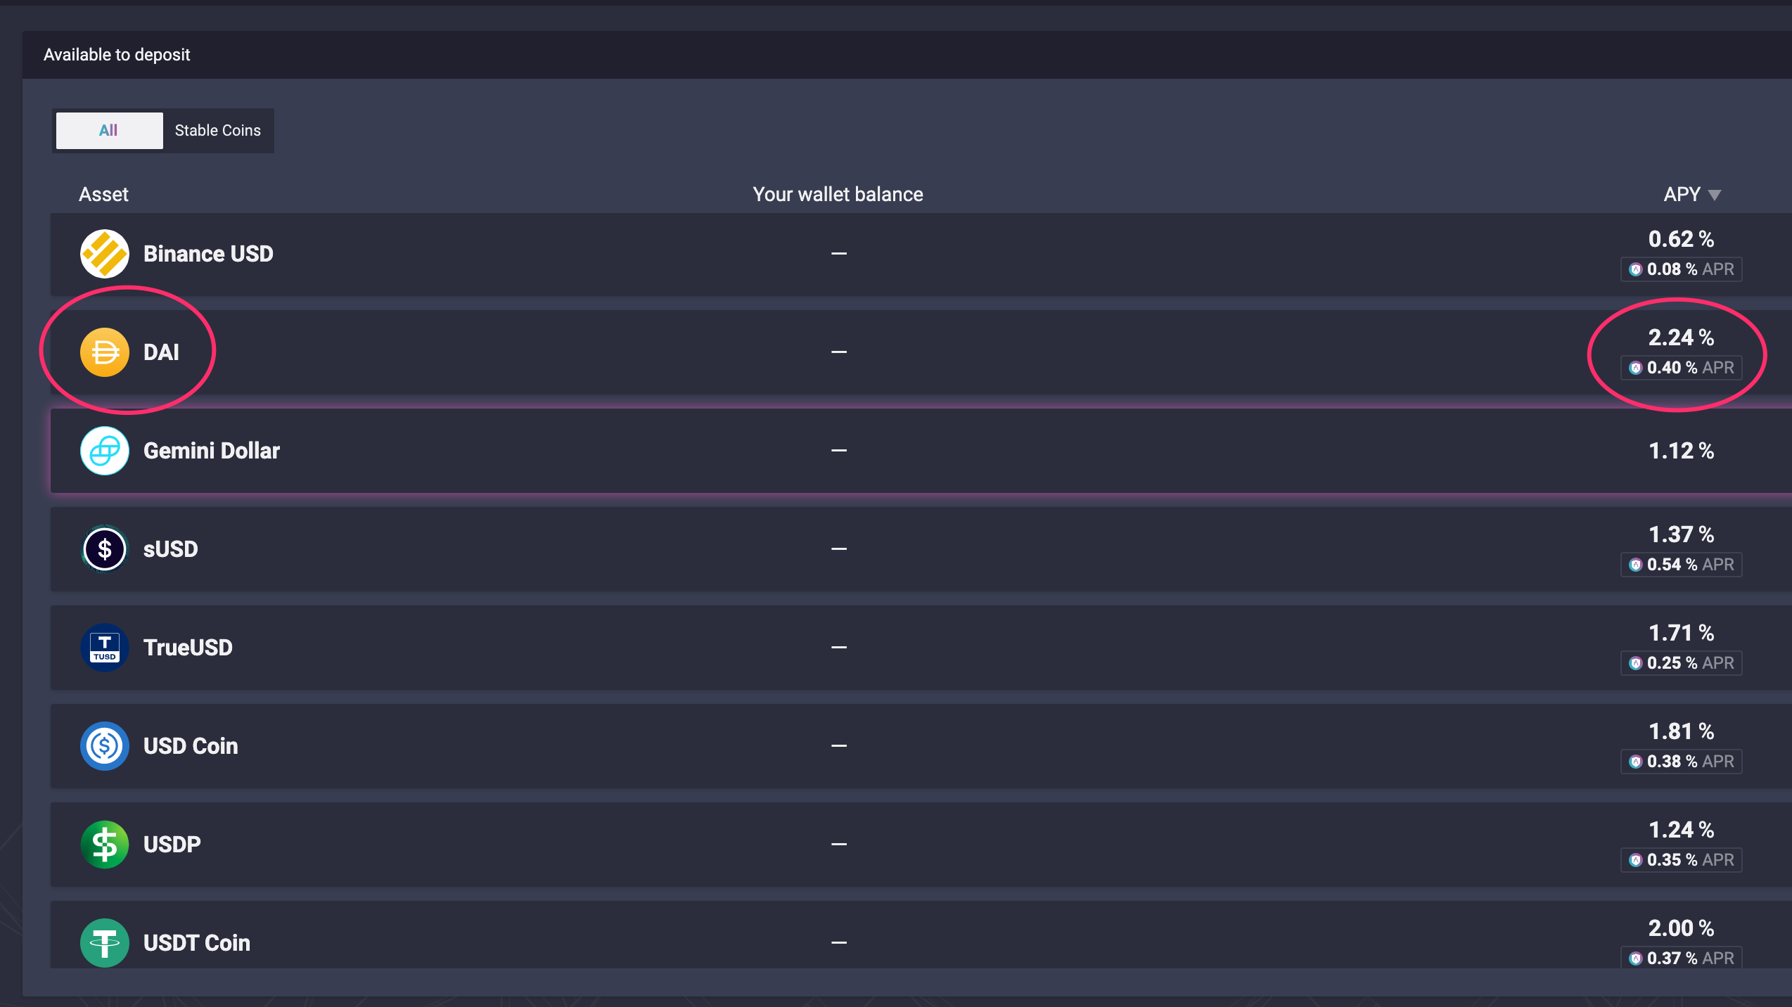Click the DAI 0.40 % APR badge

point(1681,368)
